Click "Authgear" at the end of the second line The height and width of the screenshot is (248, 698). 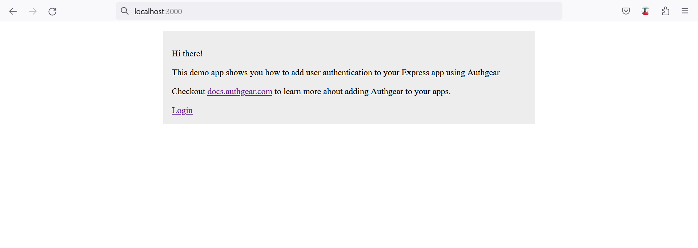(x=483, y=73)
